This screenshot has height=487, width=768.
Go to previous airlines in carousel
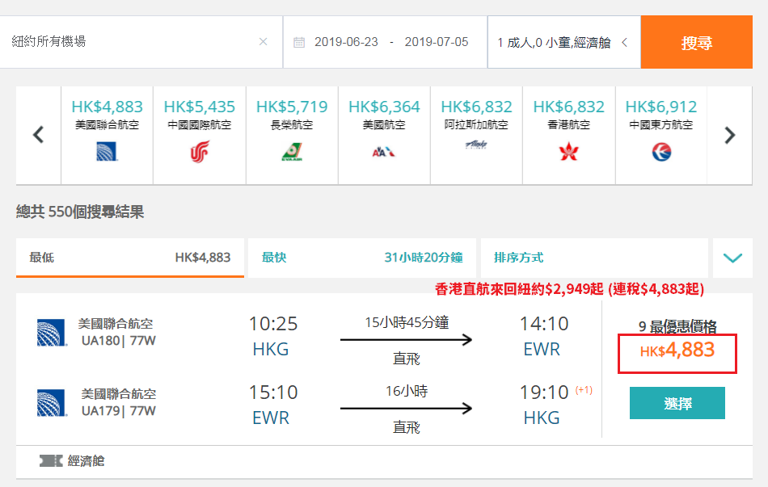pos(38,135)
